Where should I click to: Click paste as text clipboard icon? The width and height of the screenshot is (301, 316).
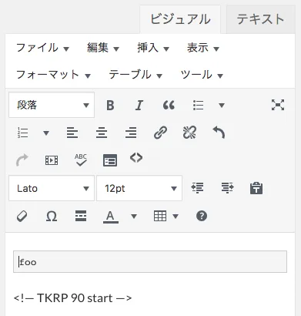click(x=256, y=188)
